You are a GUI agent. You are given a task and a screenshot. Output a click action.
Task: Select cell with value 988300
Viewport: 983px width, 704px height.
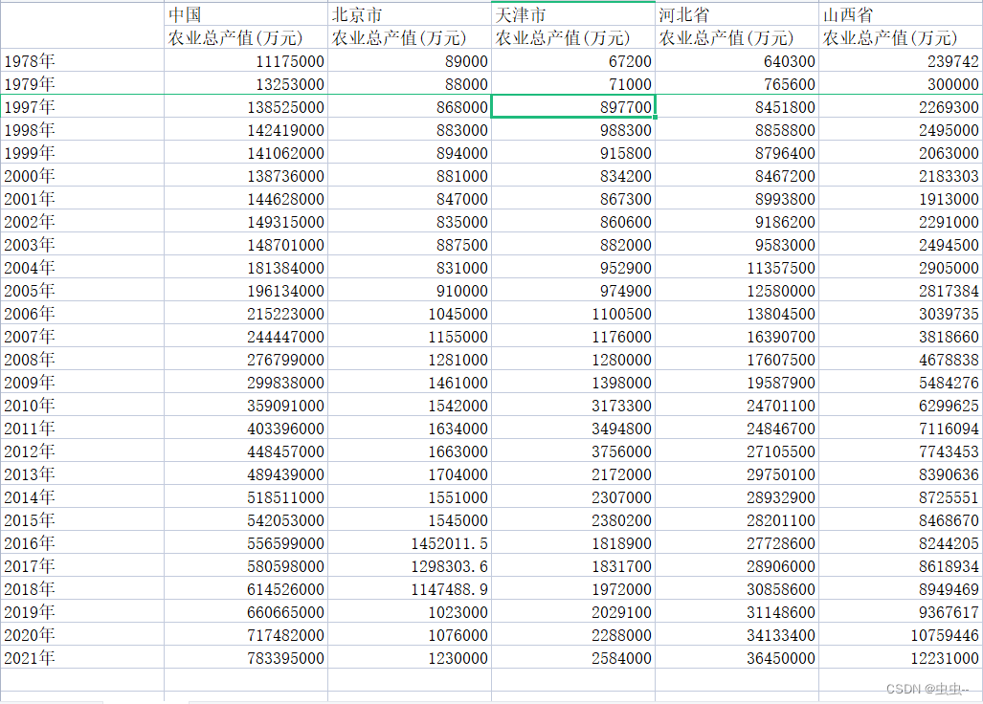tap(573, 130)
